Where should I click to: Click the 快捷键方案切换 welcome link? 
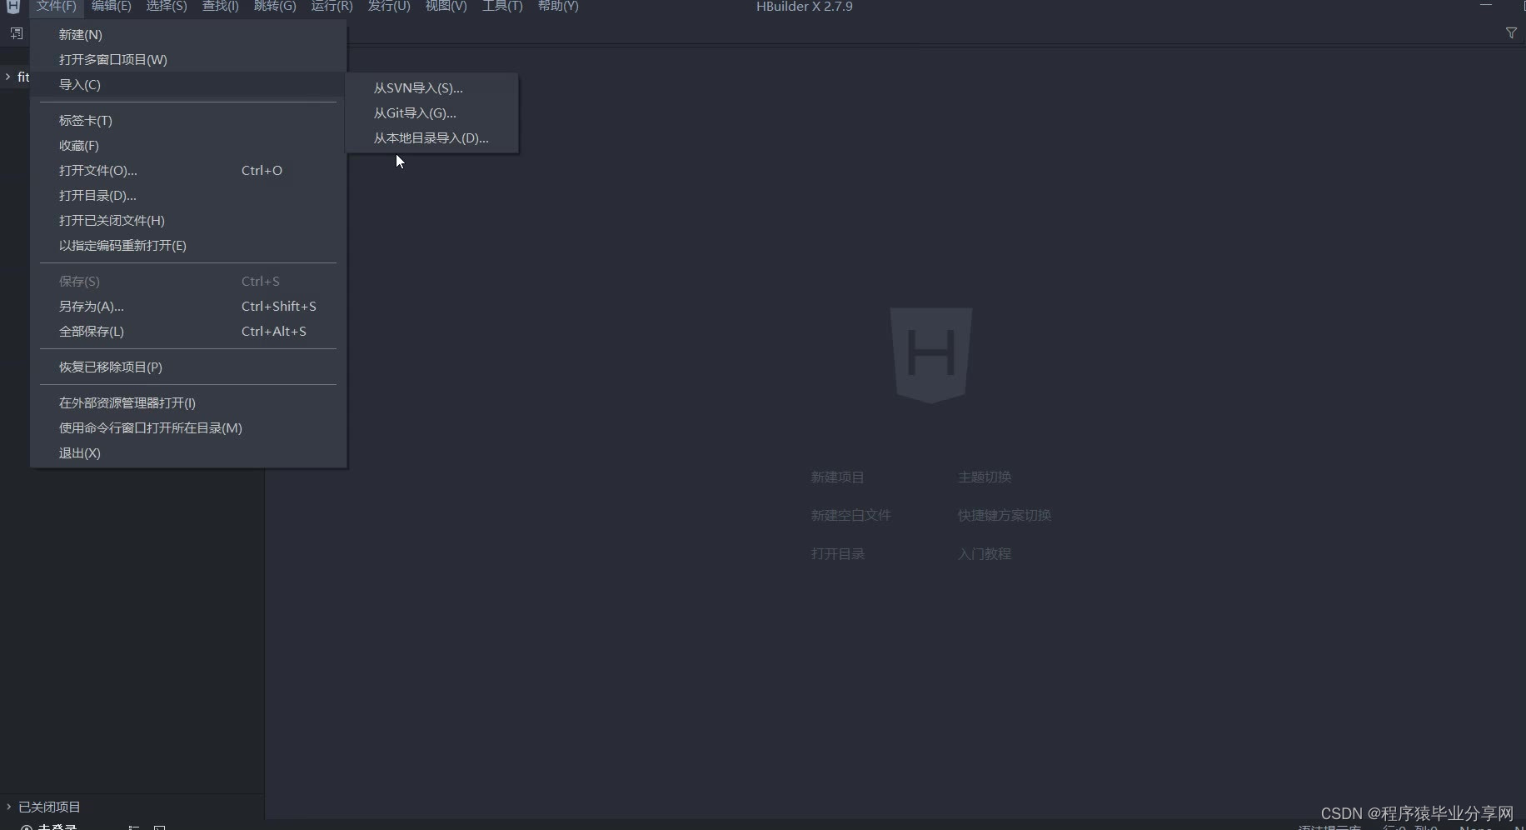[1004, 515]
